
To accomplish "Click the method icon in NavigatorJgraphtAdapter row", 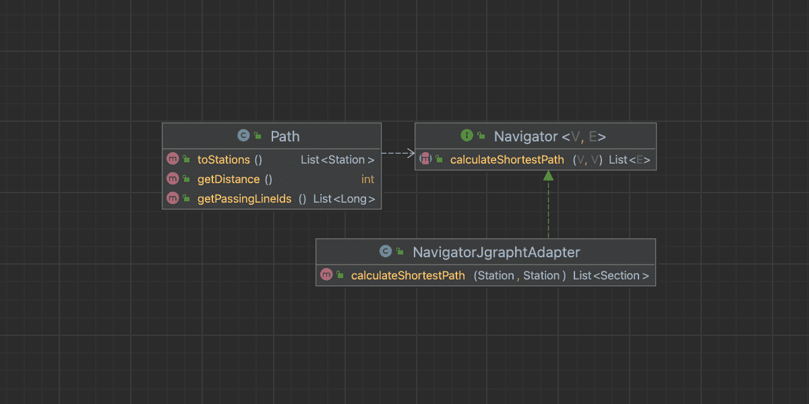I will pyautogui.click(x=326, y=275).
